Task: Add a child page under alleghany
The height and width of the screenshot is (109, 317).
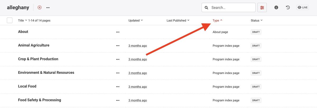Action: (x=40, y=7)
